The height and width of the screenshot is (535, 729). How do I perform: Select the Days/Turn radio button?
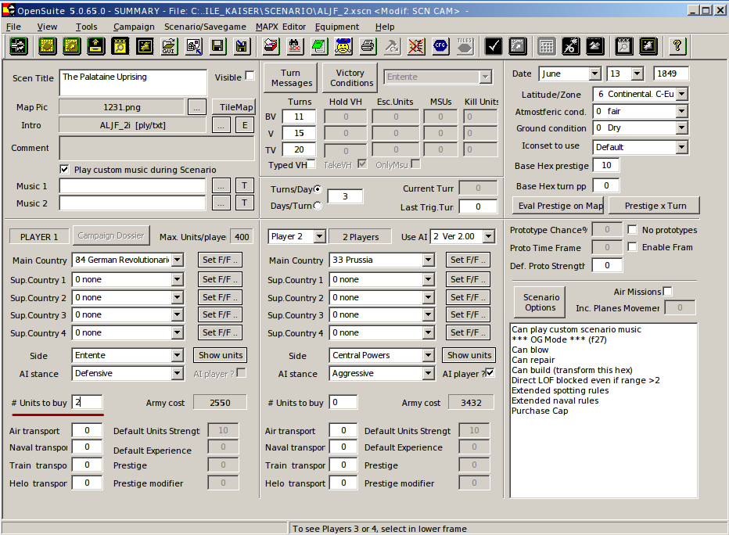coord(318,206)
